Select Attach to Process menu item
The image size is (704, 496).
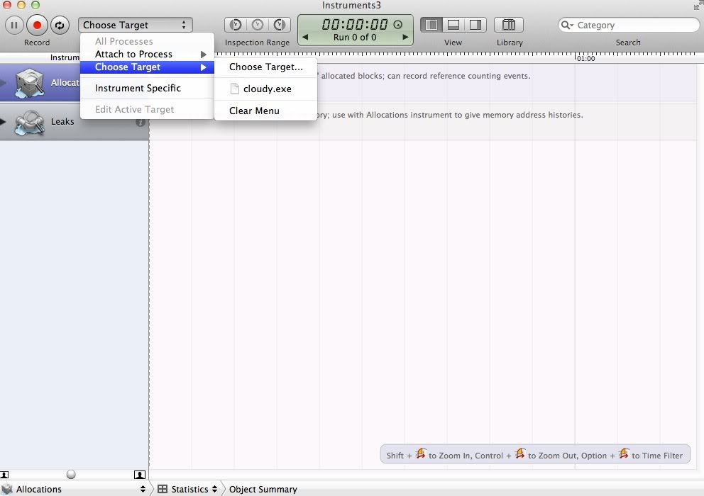(x=148, y=55)
